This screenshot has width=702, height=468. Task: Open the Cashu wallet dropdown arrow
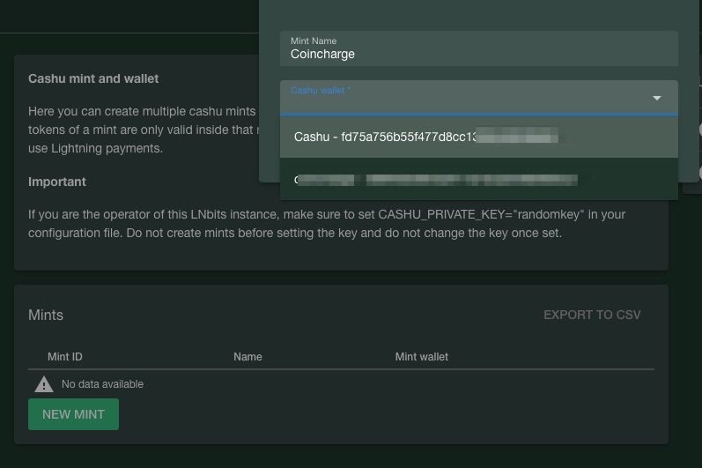click(657, 98)
